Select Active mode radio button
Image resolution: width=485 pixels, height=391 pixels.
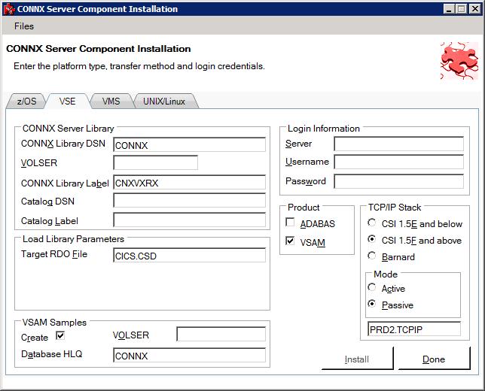(x=372, y=288)
